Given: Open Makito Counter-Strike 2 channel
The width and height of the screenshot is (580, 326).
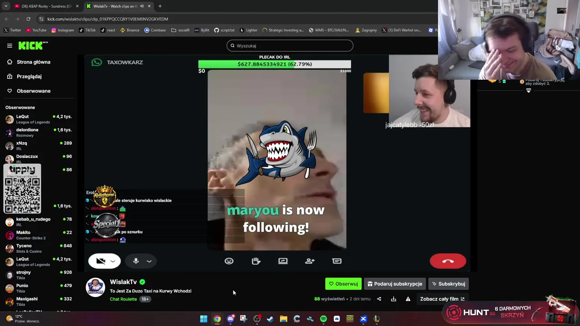Looking at the screenshot, I should [39, 235].
